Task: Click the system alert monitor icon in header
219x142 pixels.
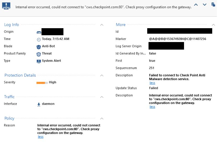Action: 6,6
